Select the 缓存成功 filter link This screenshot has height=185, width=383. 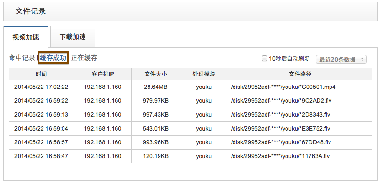point(53,58)
